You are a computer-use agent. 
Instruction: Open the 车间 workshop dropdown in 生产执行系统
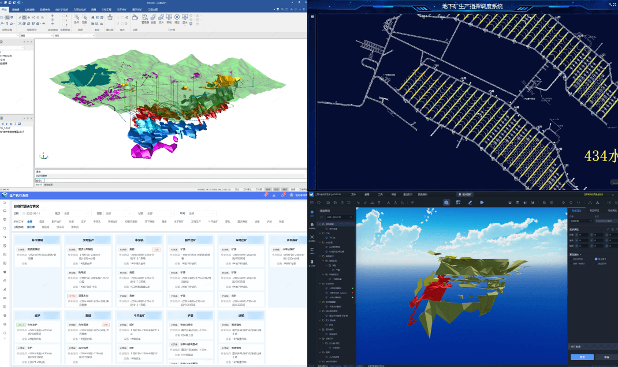[x=201, y=214]
